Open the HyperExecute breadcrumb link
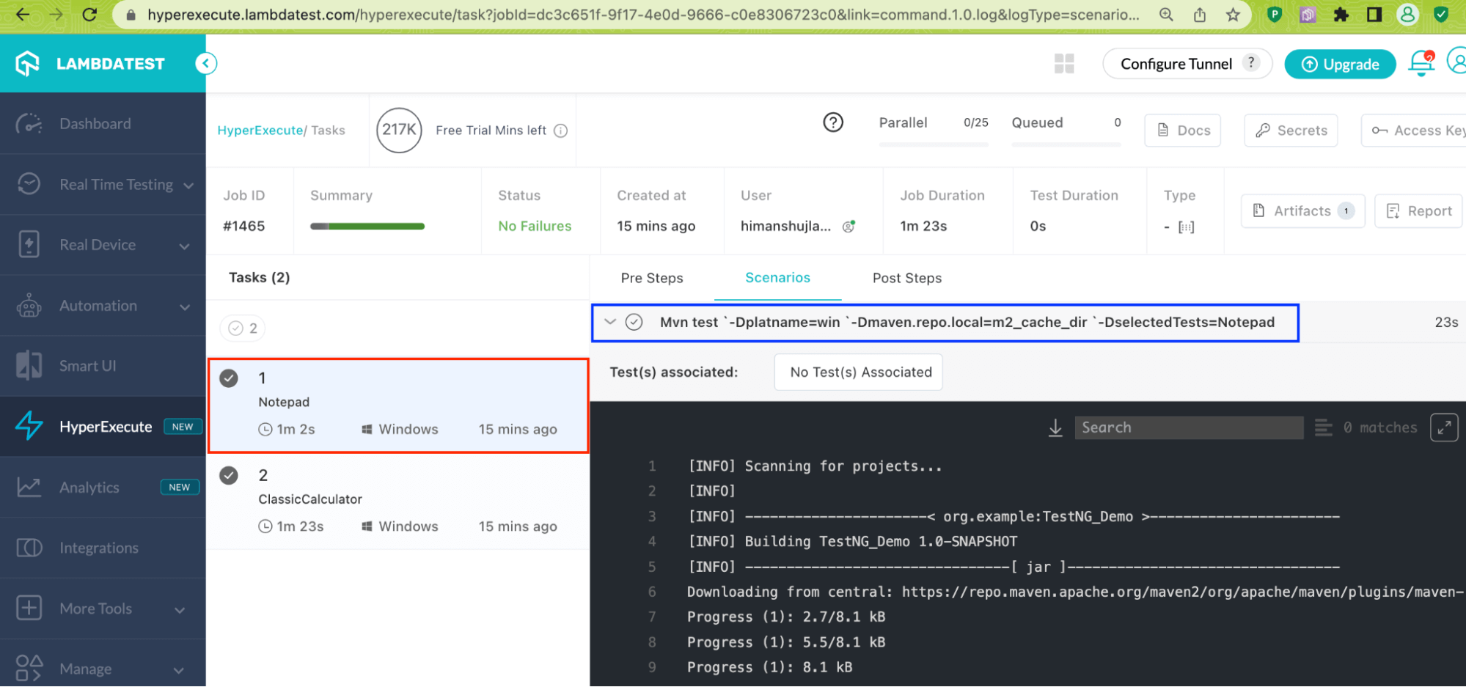 pos(260,131)
